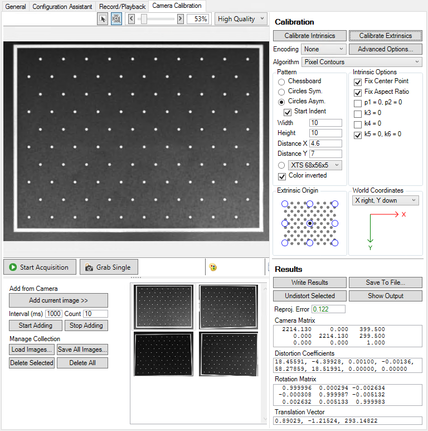Click Calibrate Extrinsics button
428x431 pixels.
(x=386, y=36)
